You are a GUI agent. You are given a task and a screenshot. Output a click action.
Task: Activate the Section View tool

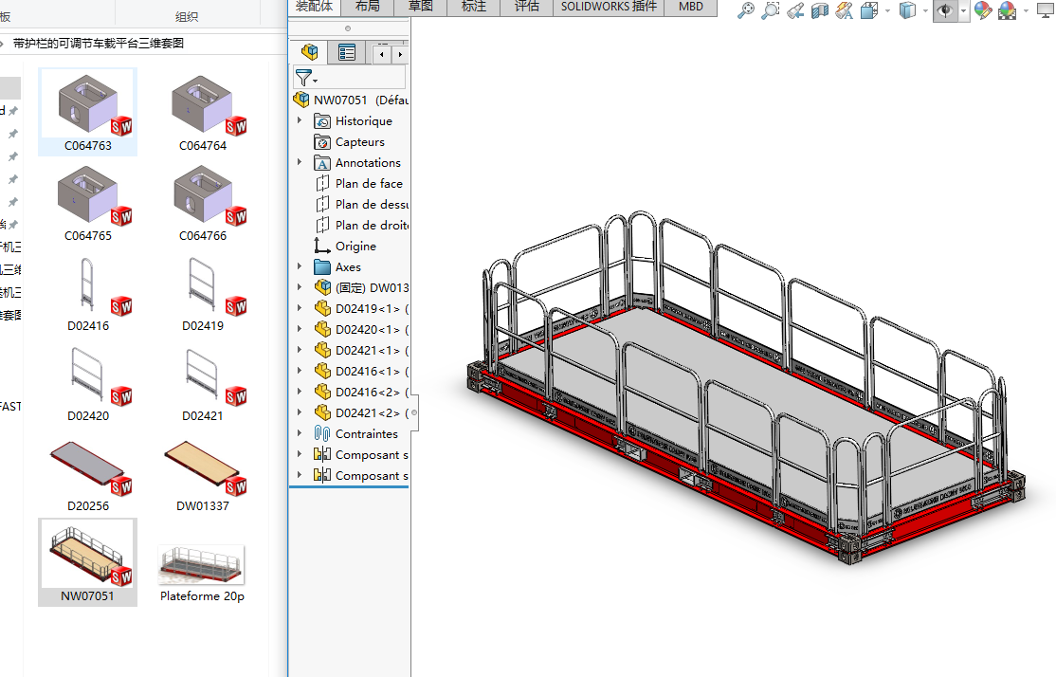tap(820, 9)
